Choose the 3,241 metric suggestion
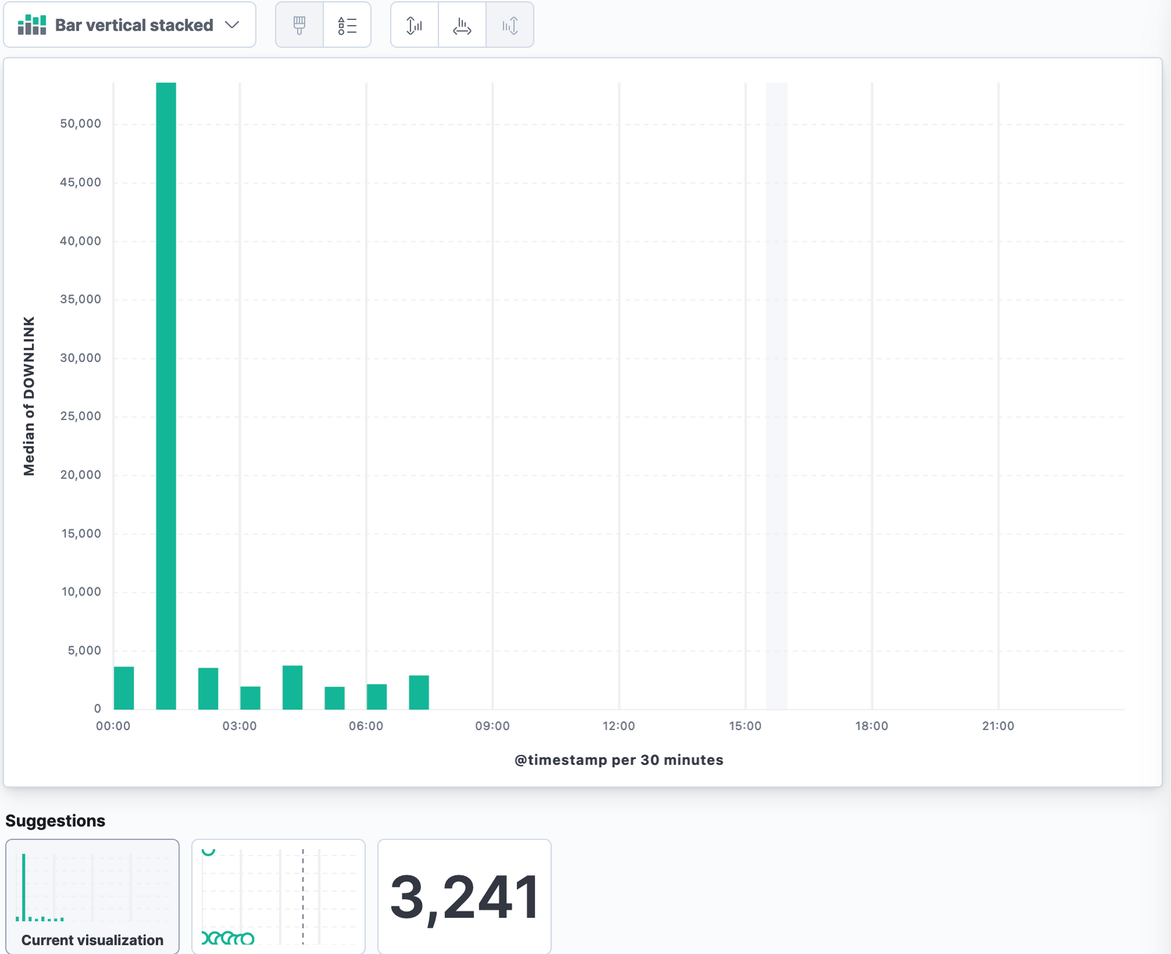 464,896
